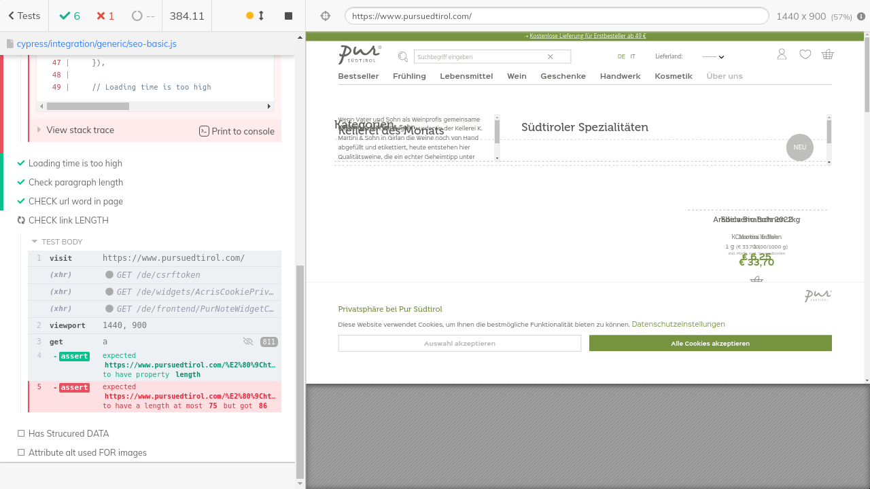870x489 pixels.
Task: Open the 'Attribute alt used FOR images' test
Action: click(x=87, y=452)
